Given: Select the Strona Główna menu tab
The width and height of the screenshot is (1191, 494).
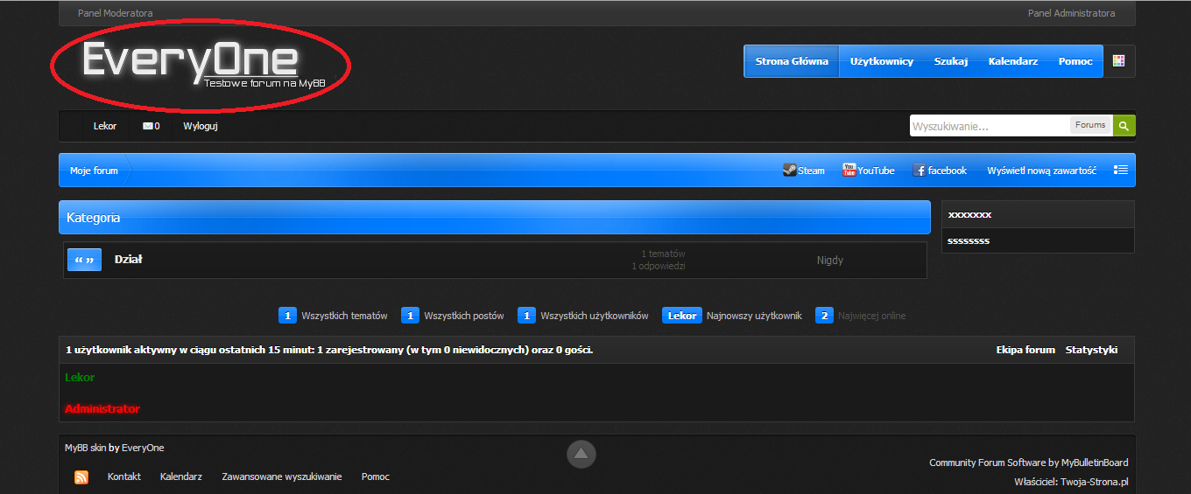Looking at the screenshot, I should [x=792, y=61].
